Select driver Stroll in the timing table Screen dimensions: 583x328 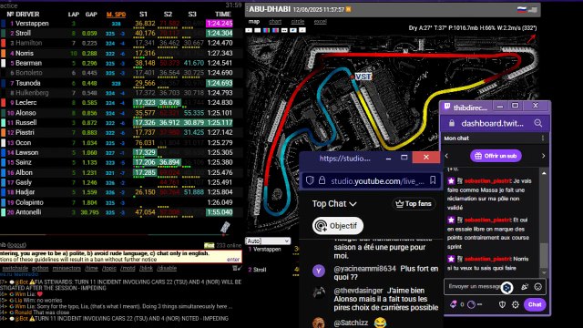tap(23, 33)
